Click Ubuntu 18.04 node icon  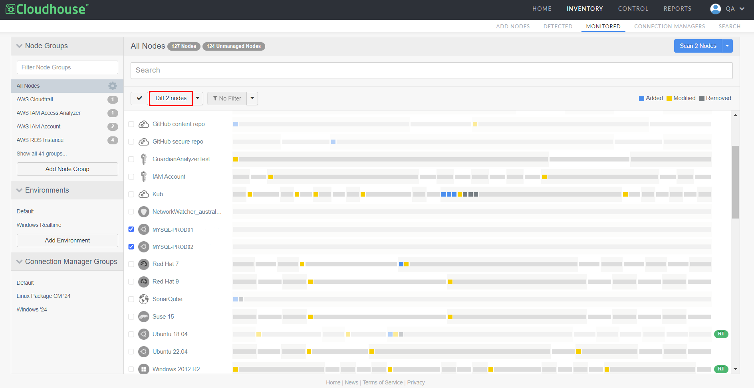click(144, 334)
